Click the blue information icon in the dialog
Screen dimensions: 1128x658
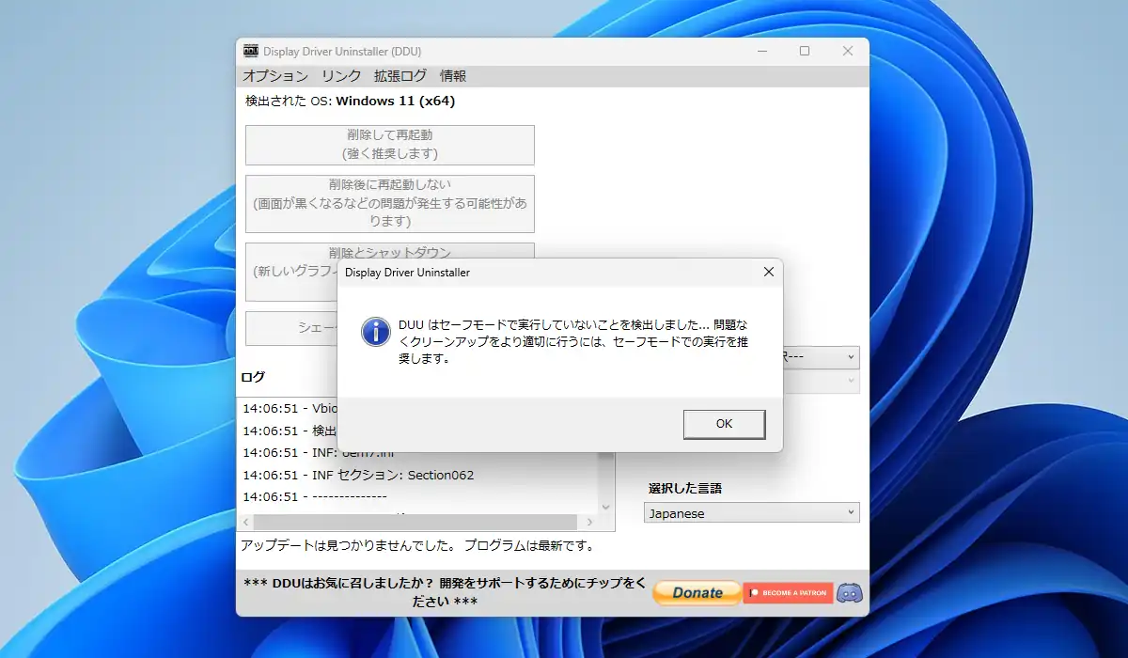point(376,331)
